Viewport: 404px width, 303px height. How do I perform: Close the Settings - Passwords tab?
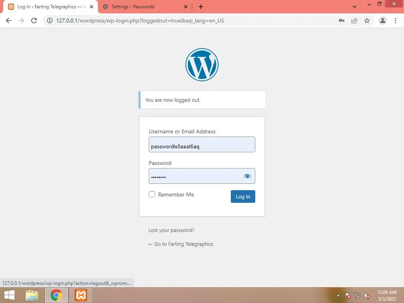186,7
